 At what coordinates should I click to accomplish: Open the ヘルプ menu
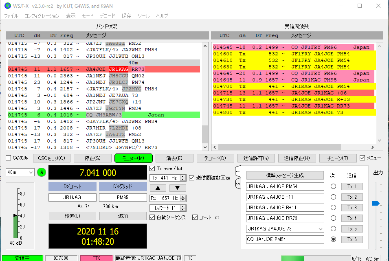point(162,16)
